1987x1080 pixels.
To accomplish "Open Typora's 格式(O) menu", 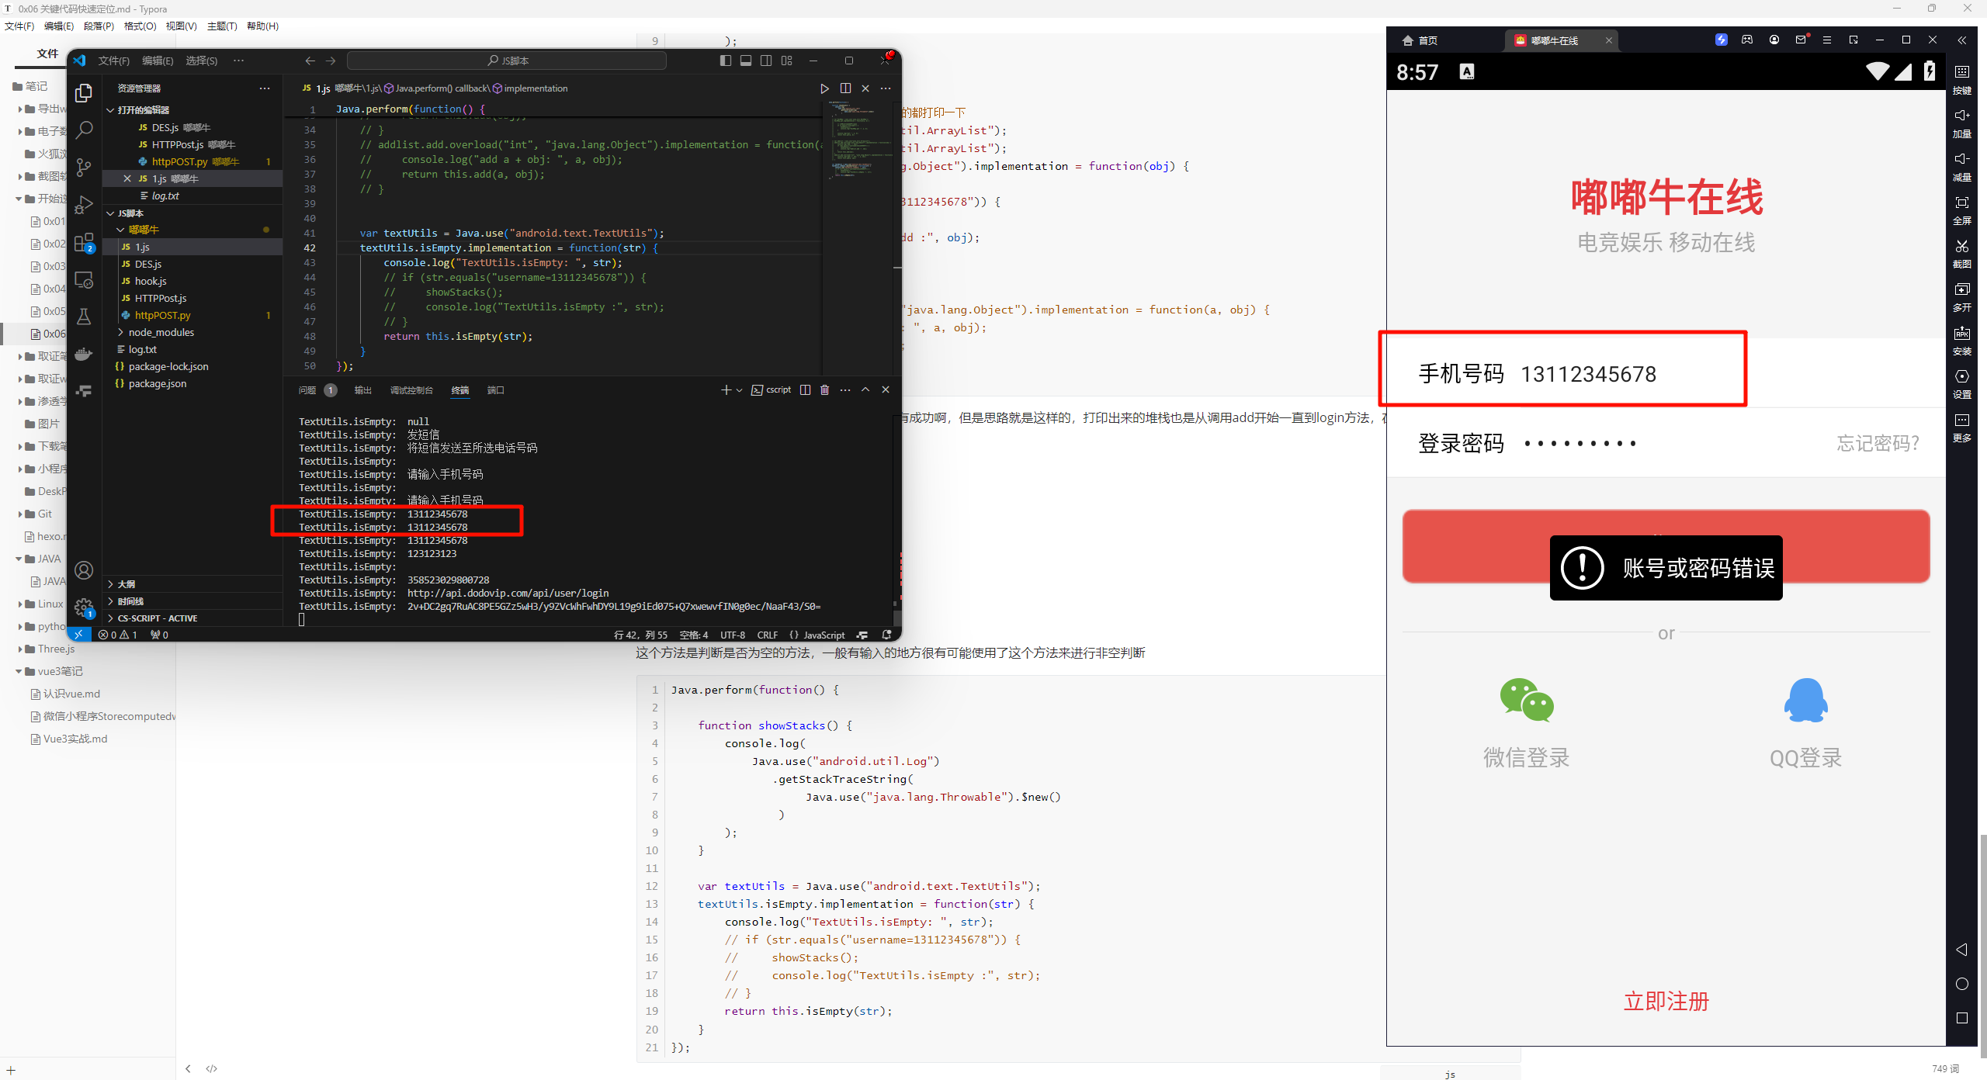I will tap(140, 26).
